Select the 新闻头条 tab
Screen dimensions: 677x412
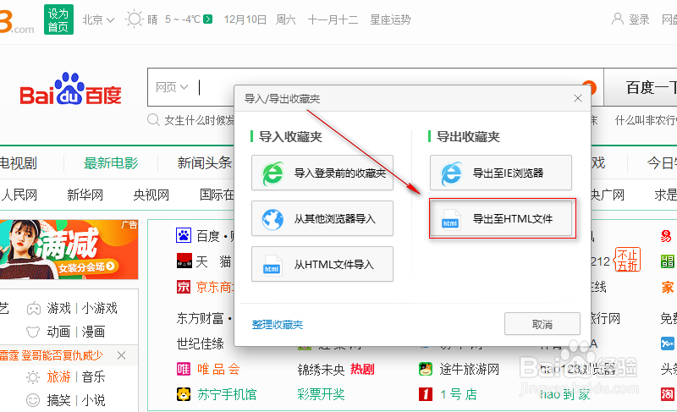point(205,163)
